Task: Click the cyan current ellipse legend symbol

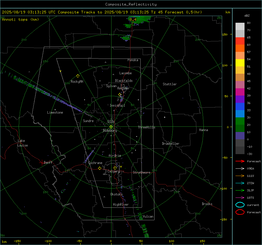Action: (x=240, y=205)
